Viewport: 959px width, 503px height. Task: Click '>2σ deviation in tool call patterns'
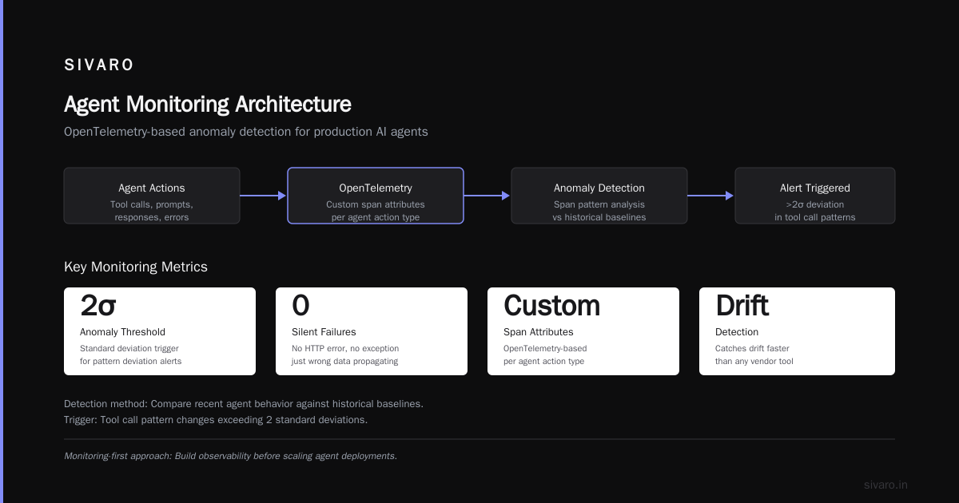tap(815, 211)
